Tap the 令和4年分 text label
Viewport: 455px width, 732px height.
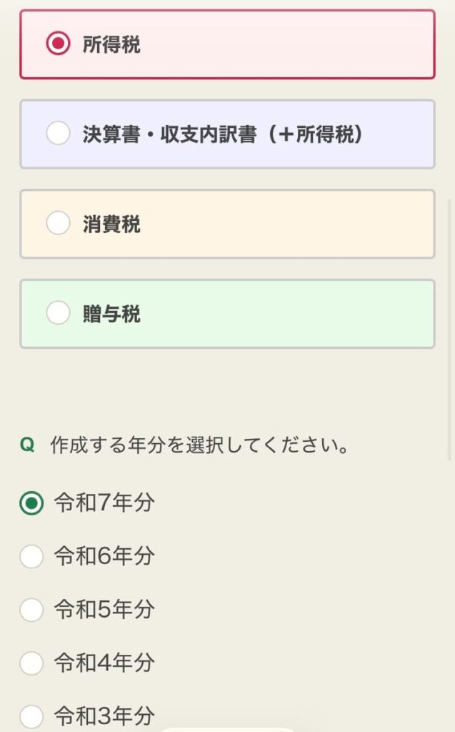pyautogui.click(x=104, y=663)
